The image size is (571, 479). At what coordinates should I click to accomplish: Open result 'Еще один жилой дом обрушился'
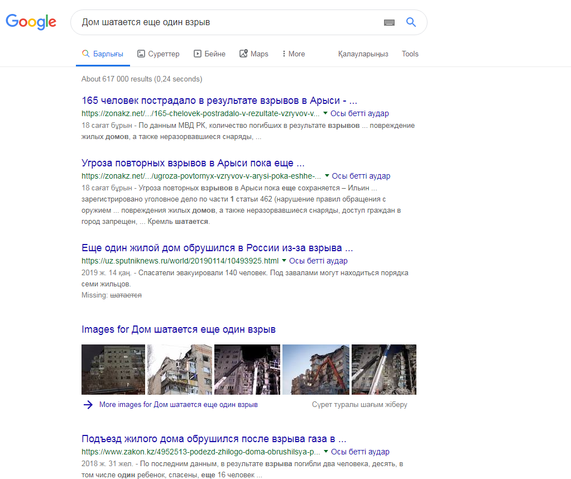(x=217, y=248)
